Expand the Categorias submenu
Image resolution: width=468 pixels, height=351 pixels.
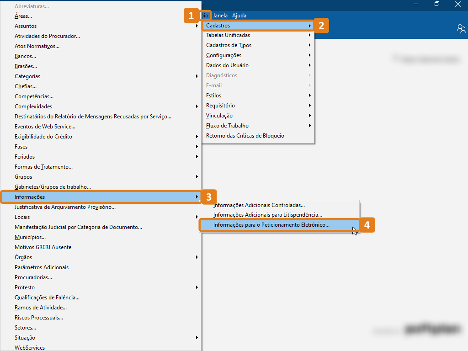tap(27, 76)
